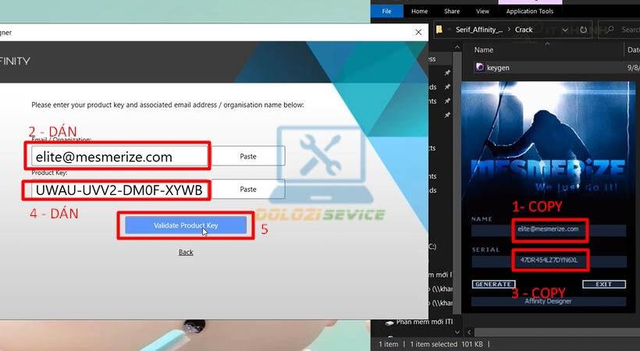Viewport: 640px width, 351px height.
Task: Switch to the Share ribbon tab
Action: coord(452,12)
